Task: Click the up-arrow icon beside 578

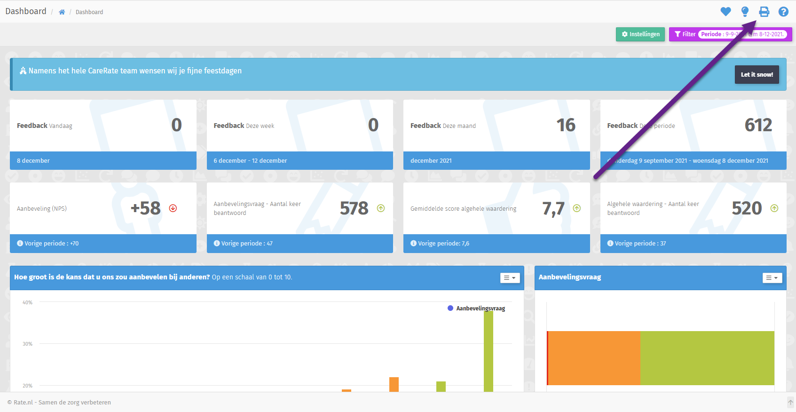Action: pos(381,208)
